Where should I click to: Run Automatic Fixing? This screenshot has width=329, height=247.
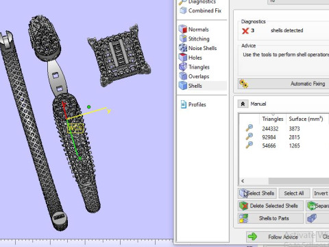pyautogui.click(x=283, y=84)
